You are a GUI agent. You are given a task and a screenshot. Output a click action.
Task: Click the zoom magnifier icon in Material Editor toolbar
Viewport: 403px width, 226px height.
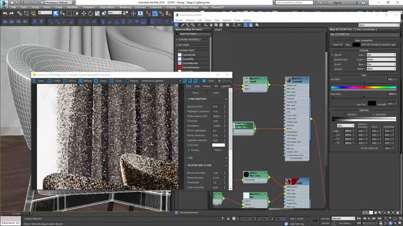click(257, 25)
